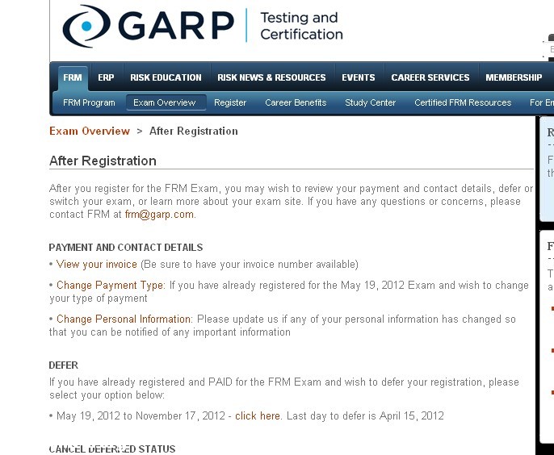Open the Change Payment Type link

tap(111, 286)
